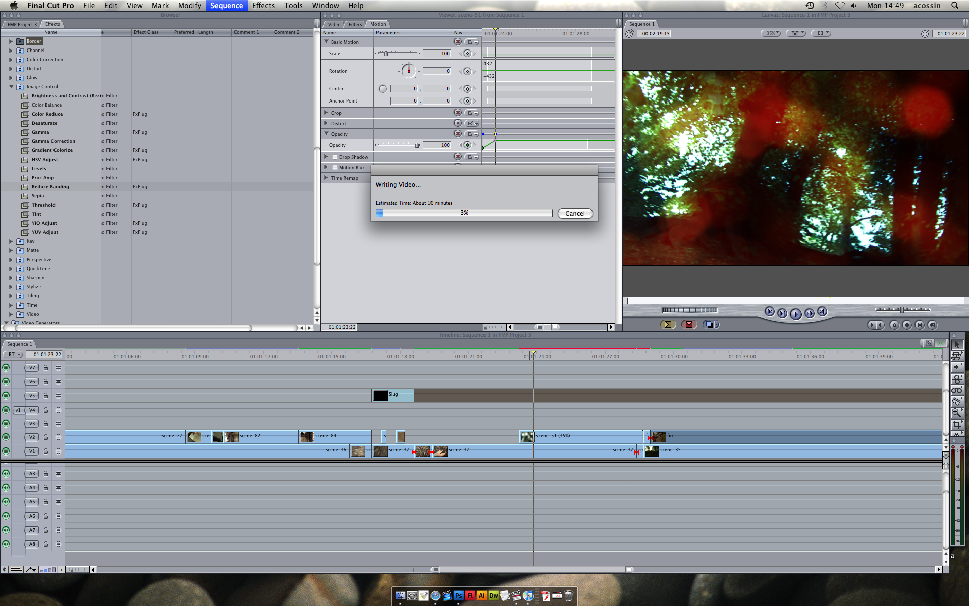This screenshot has width=969, height=606.
Task: Click the Add Keyframe button in the Canvas
Action: [x=907, y=325]
